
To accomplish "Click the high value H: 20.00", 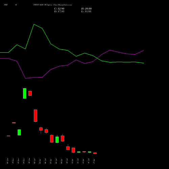I will click(86, 9).
